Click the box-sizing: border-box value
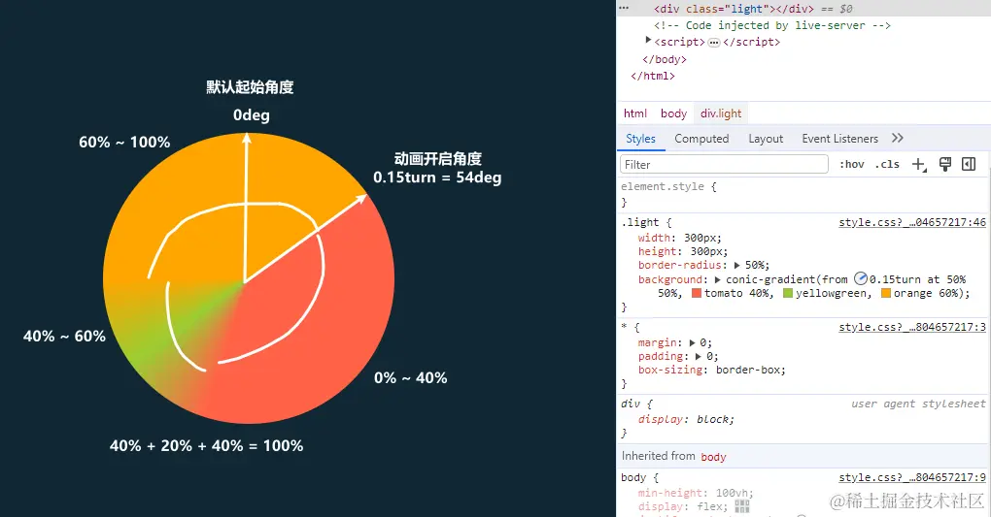This screenshot has width=991, height=517. click(x=751, y=370)
